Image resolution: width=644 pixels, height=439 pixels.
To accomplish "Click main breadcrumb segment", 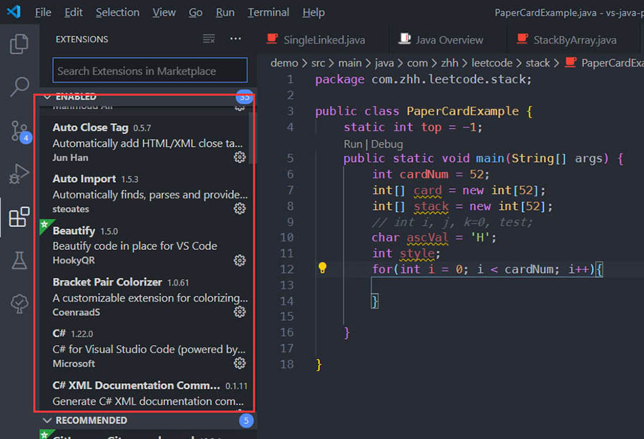I will point(350,63).
